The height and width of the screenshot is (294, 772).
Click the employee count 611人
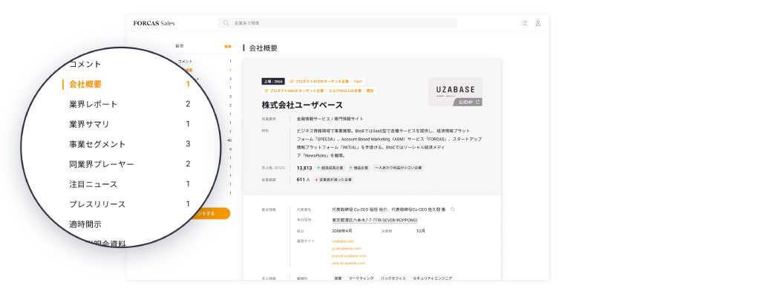304,180
